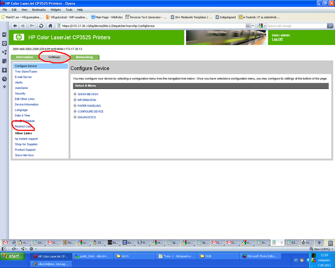The image size is (335, 268).
Task: Open Widgets gear panel in Opera sidebar
Action: tap(4, 43)
